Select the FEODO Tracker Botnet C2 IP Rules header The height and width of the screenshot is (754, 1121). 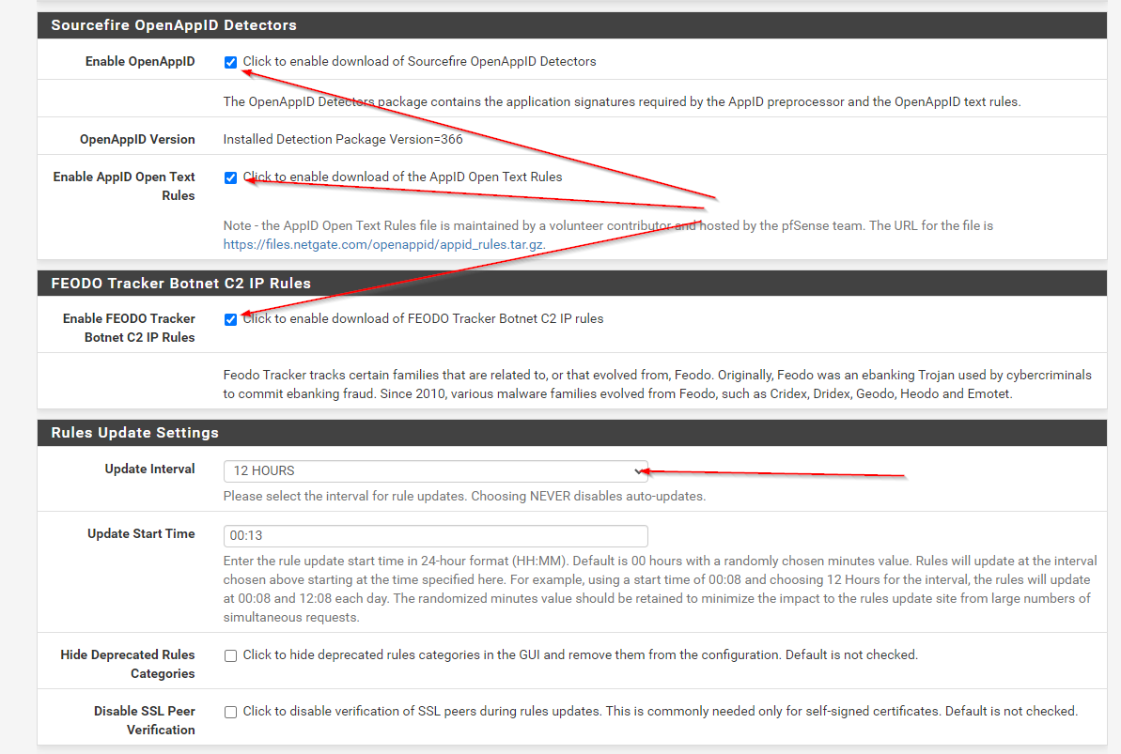[x=180, y=283]
